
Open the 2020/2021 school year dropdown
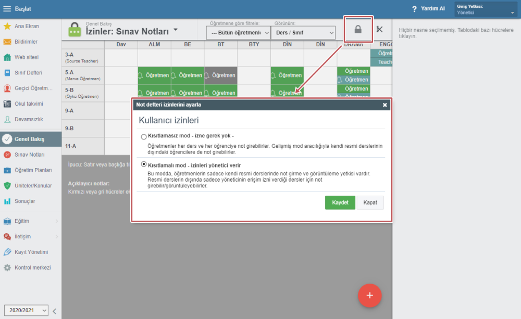26,310
